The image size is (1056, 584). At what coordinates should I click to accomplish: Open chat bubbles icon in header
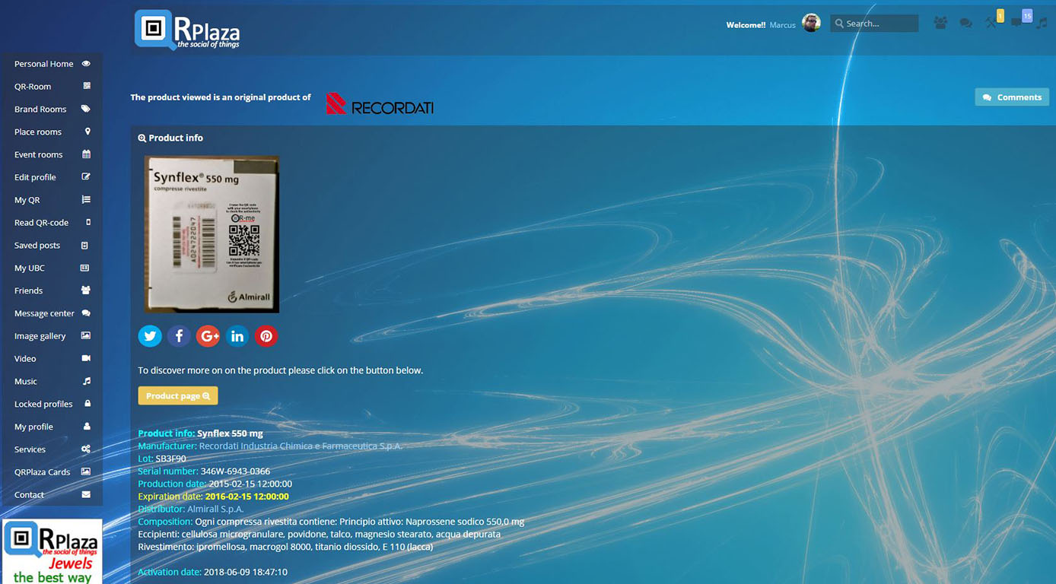(x=965, y=24)
